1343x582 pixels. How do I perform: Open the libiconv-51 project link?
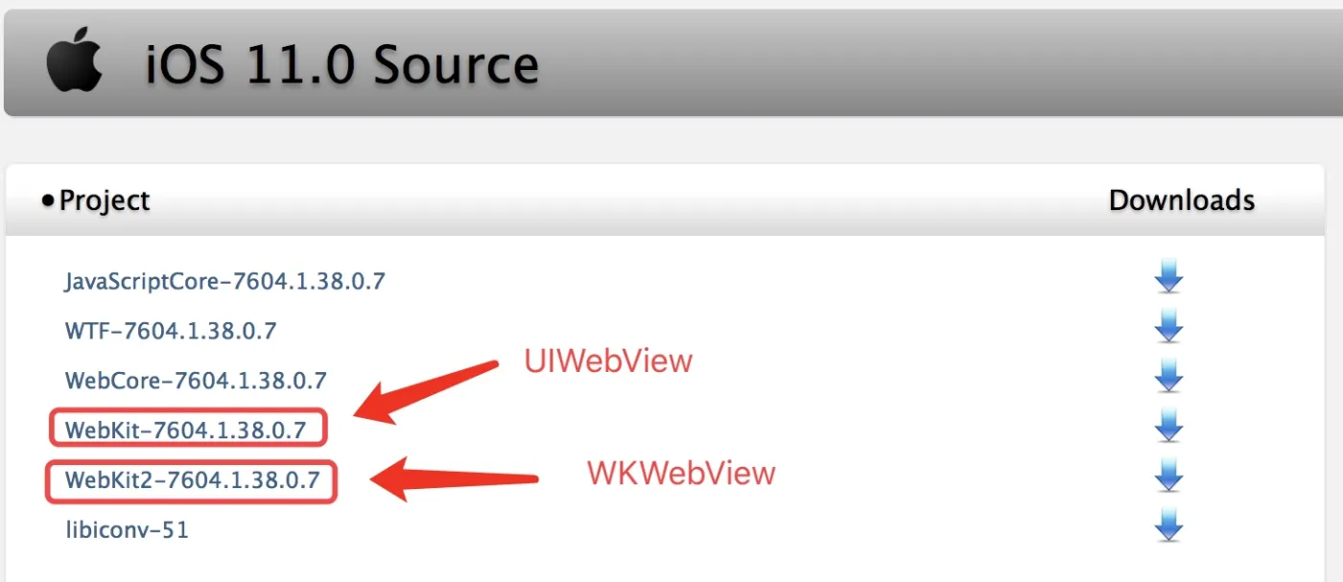tap(127, 529)
